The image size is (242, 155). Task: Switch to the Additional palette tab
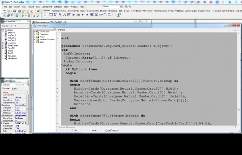[x=56, y=11]
